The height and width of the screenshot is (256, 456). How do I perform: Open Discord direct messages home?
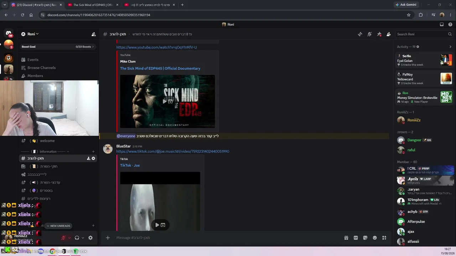9,33
